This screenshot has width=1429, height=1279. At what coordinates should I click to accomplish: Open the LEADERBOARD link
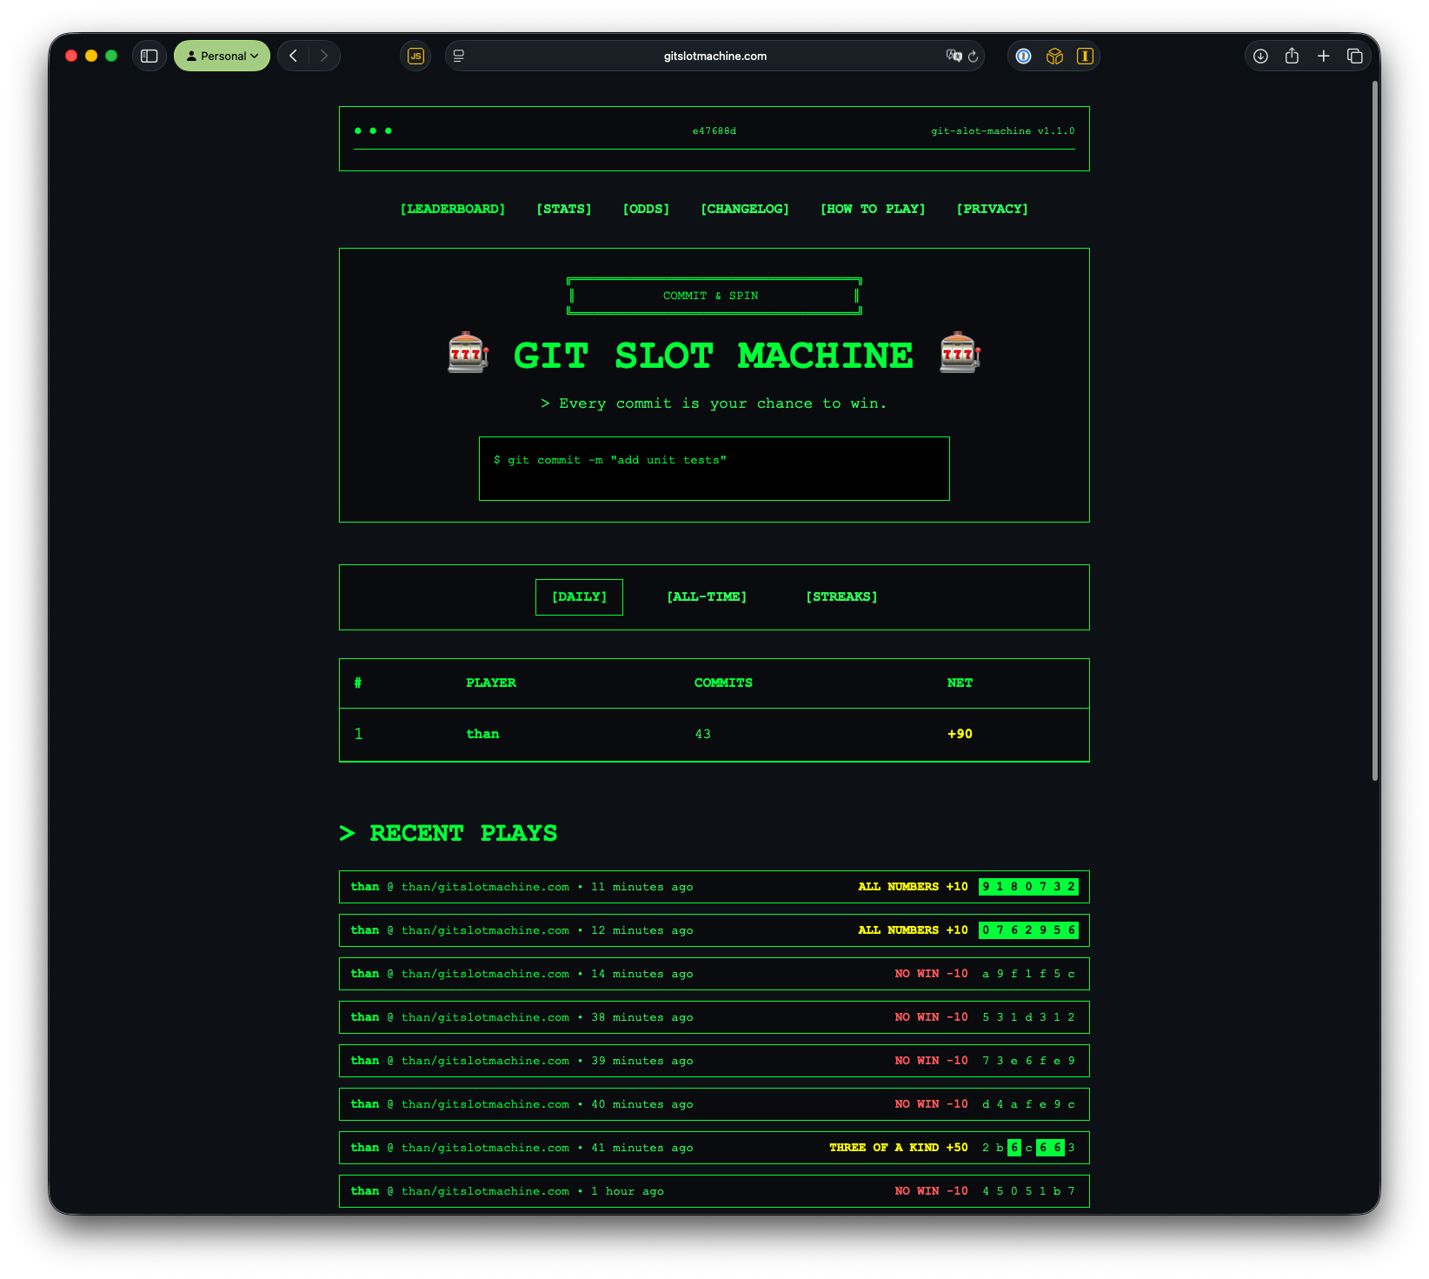click(x=453, y=209)
